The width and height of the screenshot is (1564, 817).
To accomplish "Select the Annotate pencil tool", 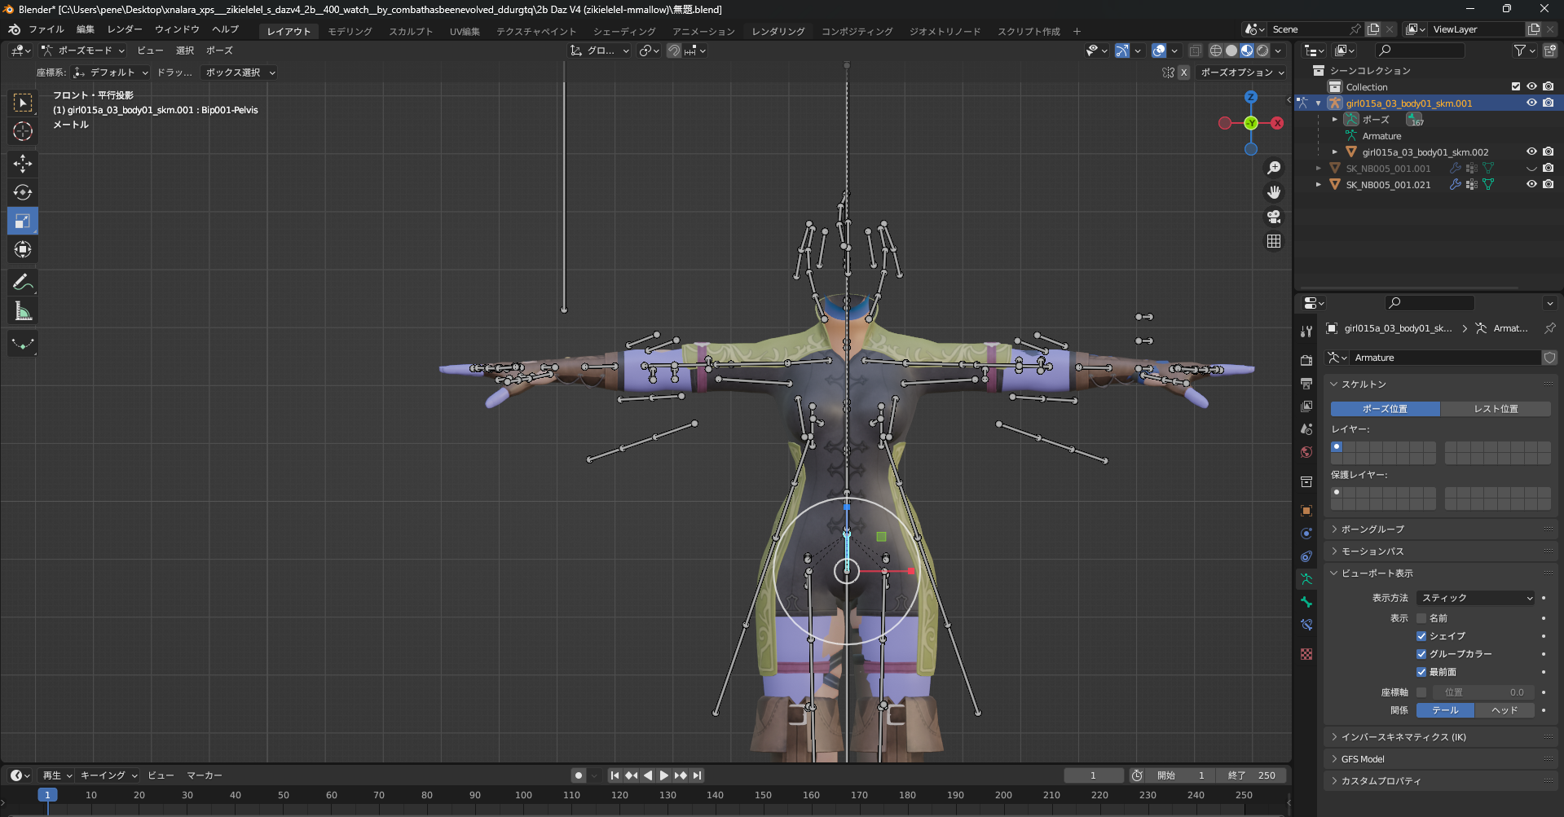I will (x=23, y=283).
